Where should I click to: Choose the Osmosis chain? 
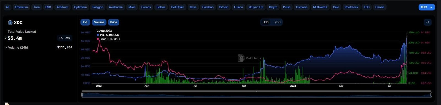tap(302, 7)
